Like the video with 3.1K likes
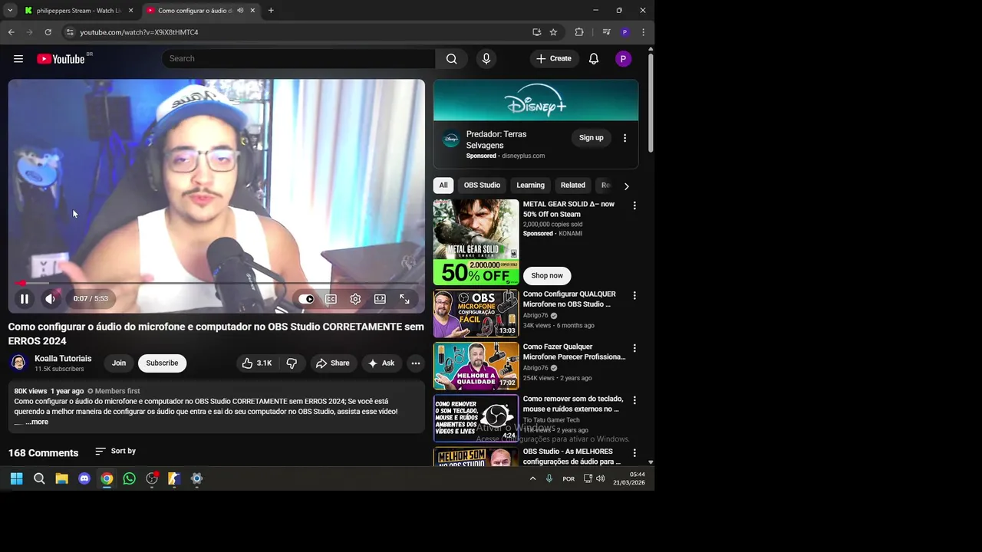 pos(257,363)
